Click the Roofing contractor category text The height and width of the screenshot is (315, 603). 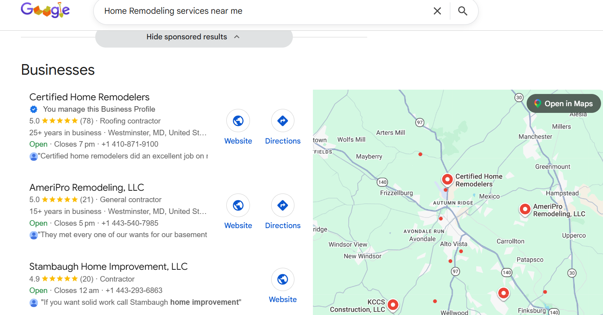point(130,121)
